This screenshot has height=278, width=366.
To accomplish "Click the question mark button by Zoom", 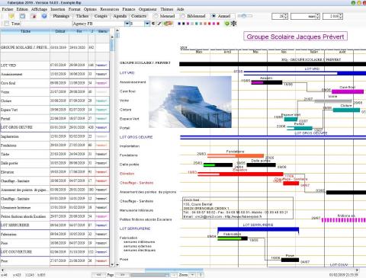I will coord(201,275).
